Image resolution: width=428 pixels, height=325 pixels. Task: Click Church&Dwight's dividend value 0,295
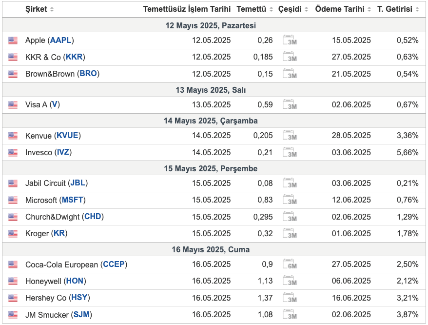click(263, 217)
